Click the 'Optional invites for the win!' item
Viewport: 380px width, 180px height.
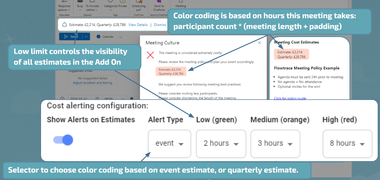tap(299, 86)
